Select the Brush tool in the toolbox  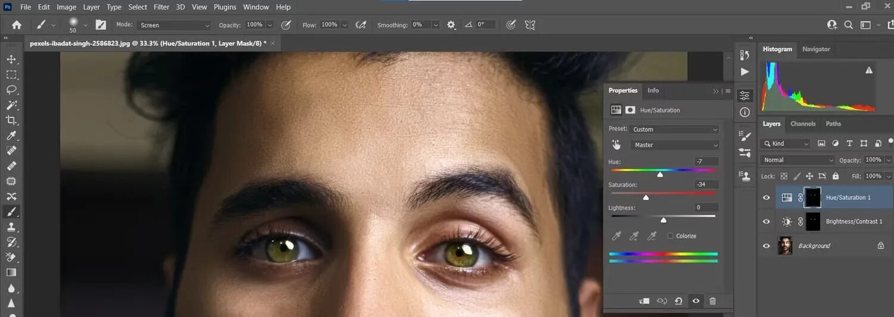(11, 212)
